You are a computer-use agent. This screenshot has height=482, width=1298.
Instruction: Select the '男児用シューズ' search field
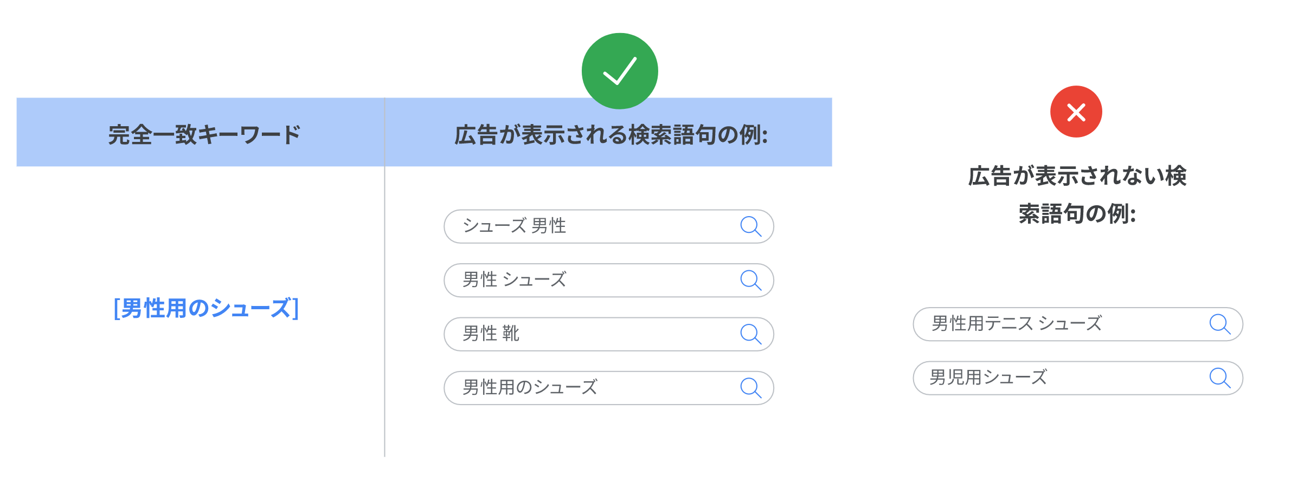click(x=1078, y=378)
